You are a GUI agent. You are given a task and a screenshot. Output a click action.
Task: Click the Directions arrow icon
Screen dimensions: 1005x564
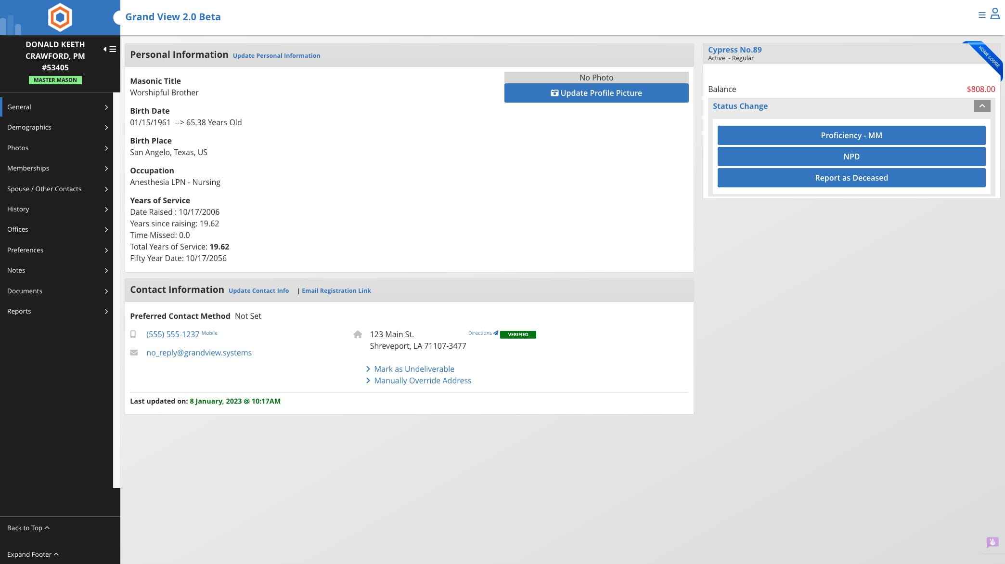[x=496, y=333]
